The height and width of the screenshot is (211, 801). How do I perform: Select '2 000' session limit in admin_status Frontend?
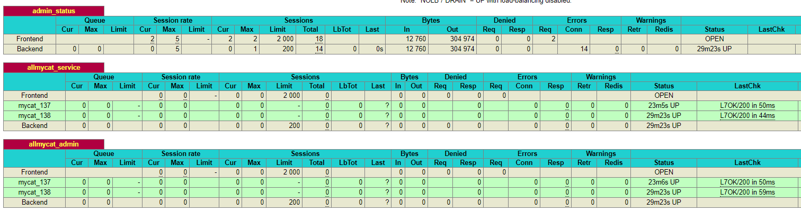285,39
